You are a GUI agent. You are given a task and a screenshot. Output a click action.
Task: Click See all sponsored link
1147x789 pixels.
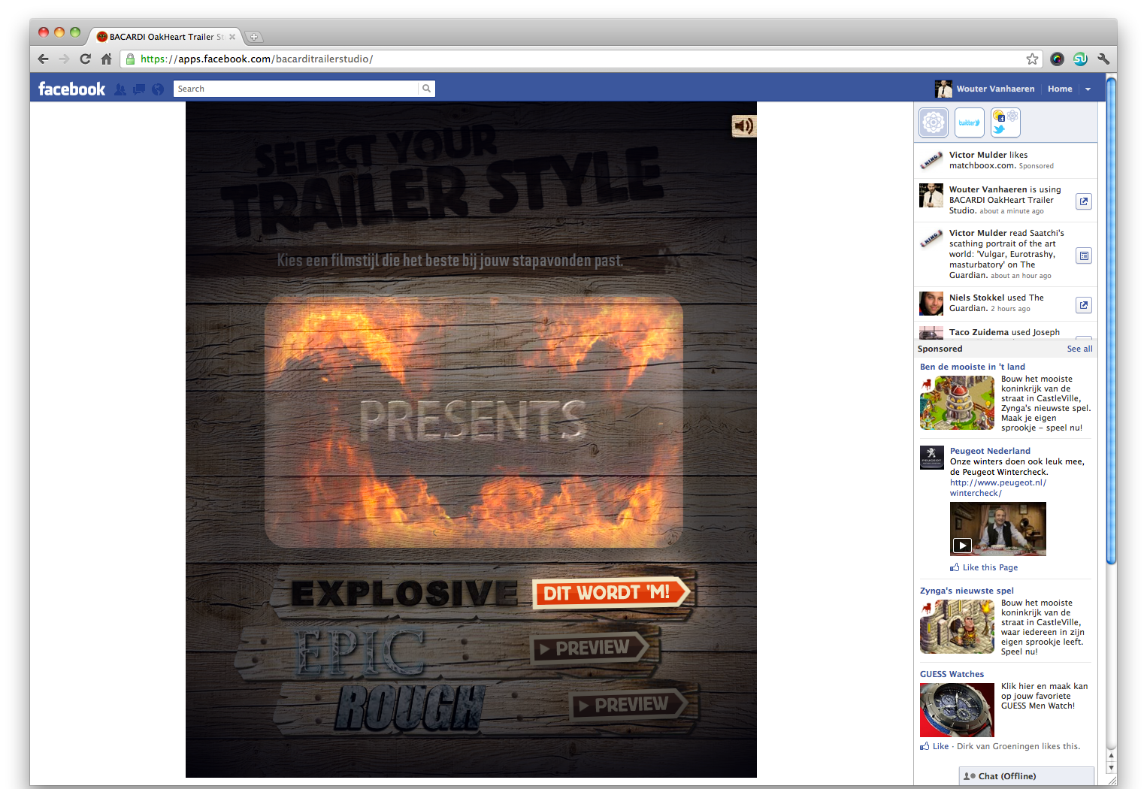click(x=1079, y=349)
